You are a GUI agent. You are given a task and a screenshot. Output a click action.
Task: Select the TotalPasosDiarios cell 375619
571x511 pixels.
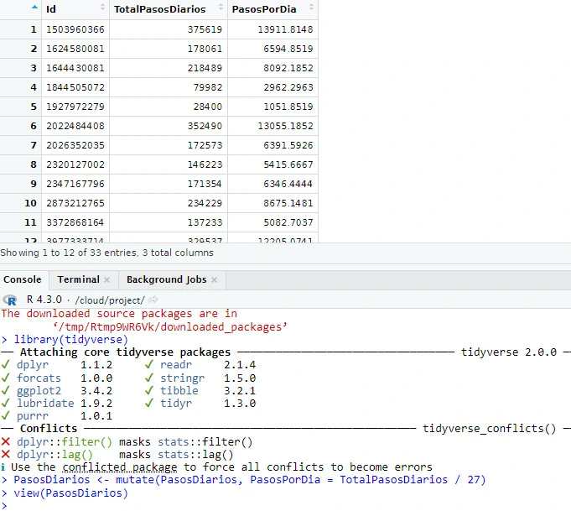199,29
